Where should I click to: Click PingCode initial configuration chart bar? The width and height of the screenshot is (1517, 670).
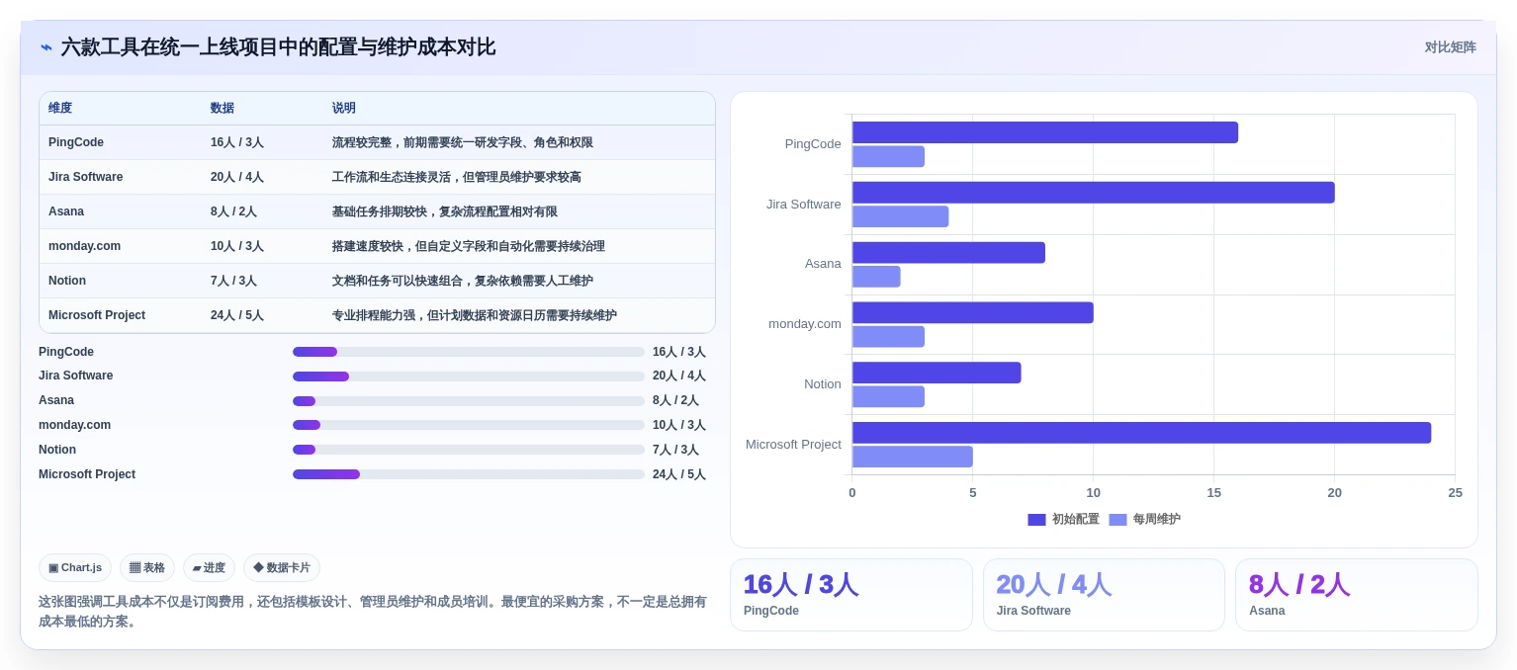point(1045,132)
